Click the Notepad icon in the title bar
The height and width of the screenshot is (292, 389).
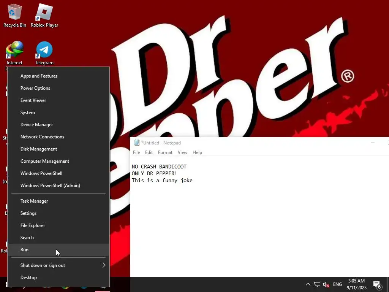click(x=136, y=143)
